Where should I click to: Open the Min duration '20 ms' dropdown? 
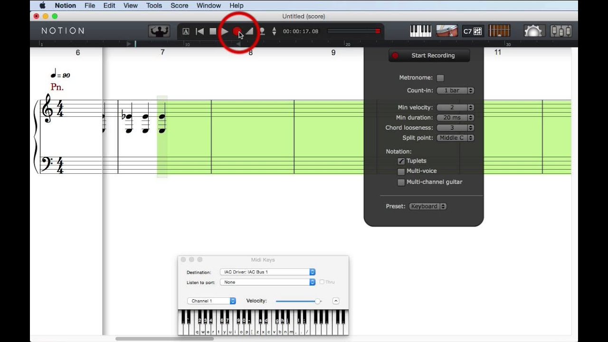click(455, 117)
